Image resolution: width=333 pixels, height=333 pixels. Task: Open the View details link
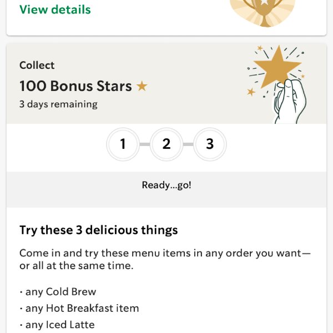pos(55,9)
